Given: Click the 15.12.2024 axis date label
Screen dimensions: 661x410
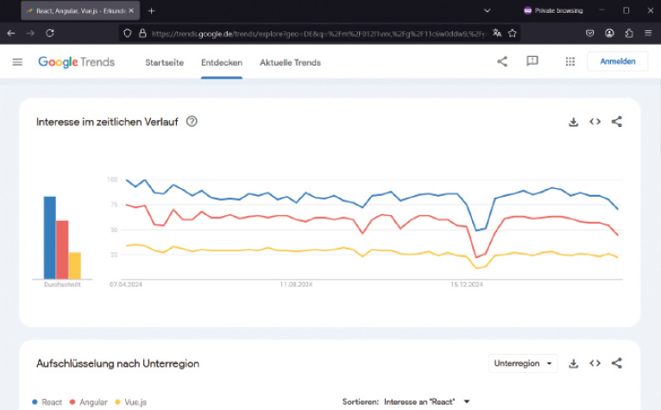Looking at the screenshot, I should 466,285.
